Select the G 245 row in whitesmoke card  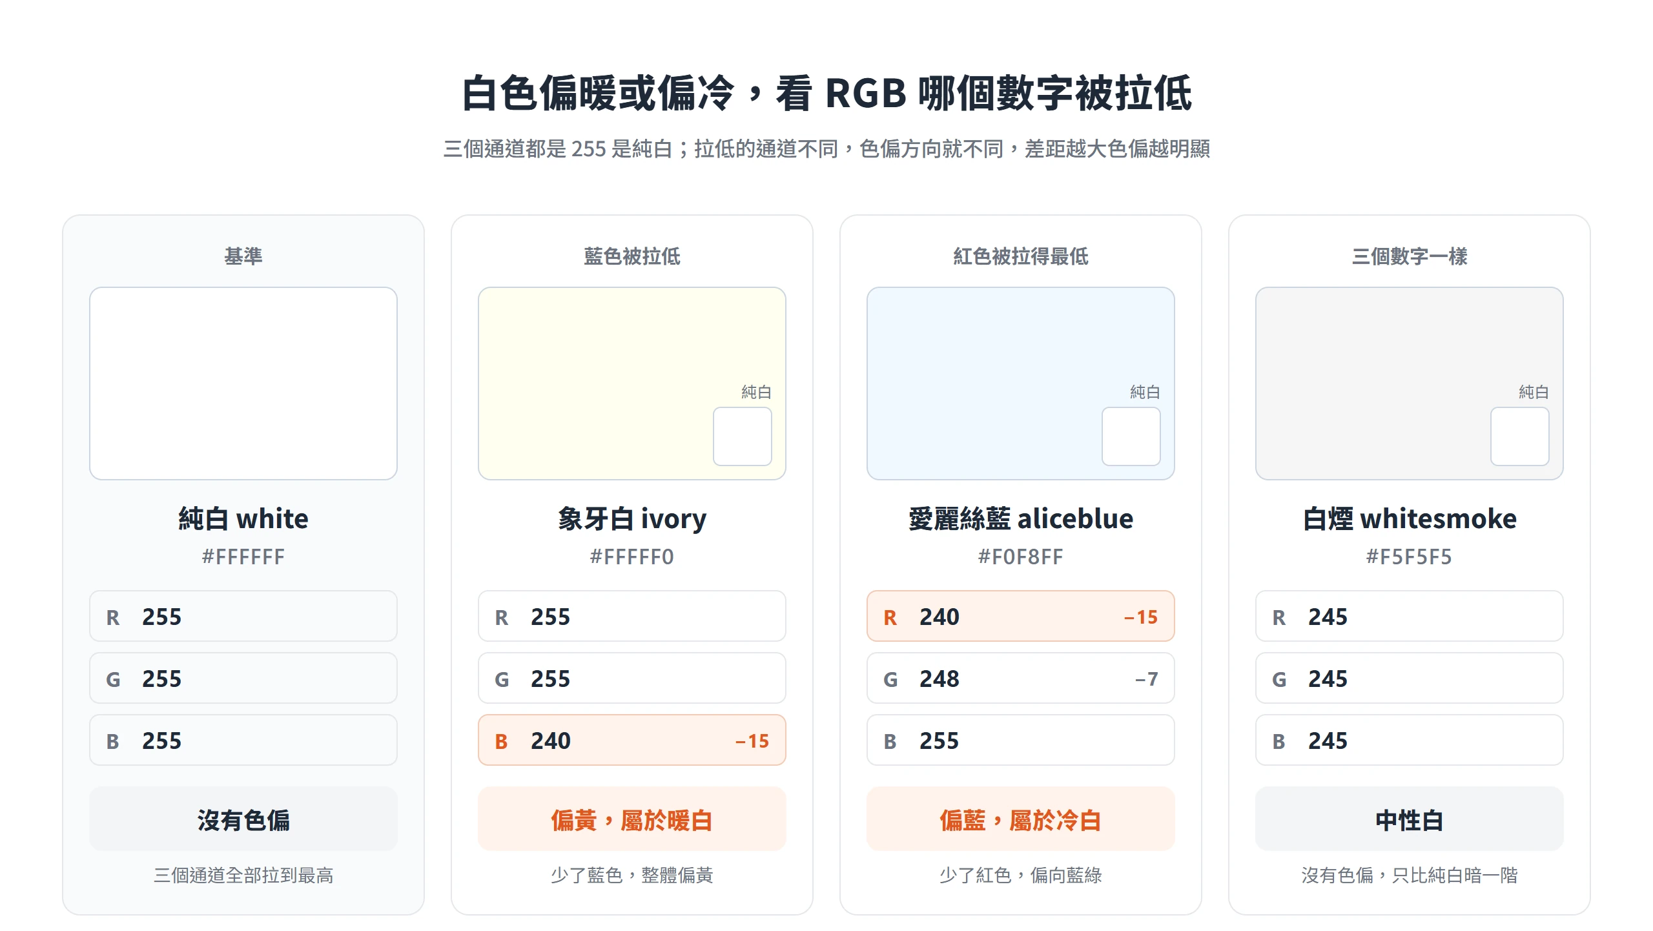1410,678
